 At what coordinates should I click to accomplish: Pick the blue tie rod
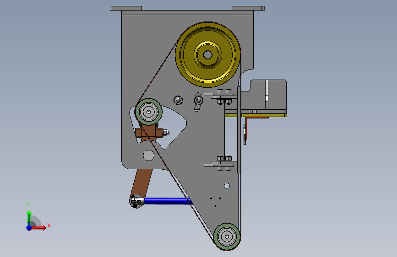[169, 201]
